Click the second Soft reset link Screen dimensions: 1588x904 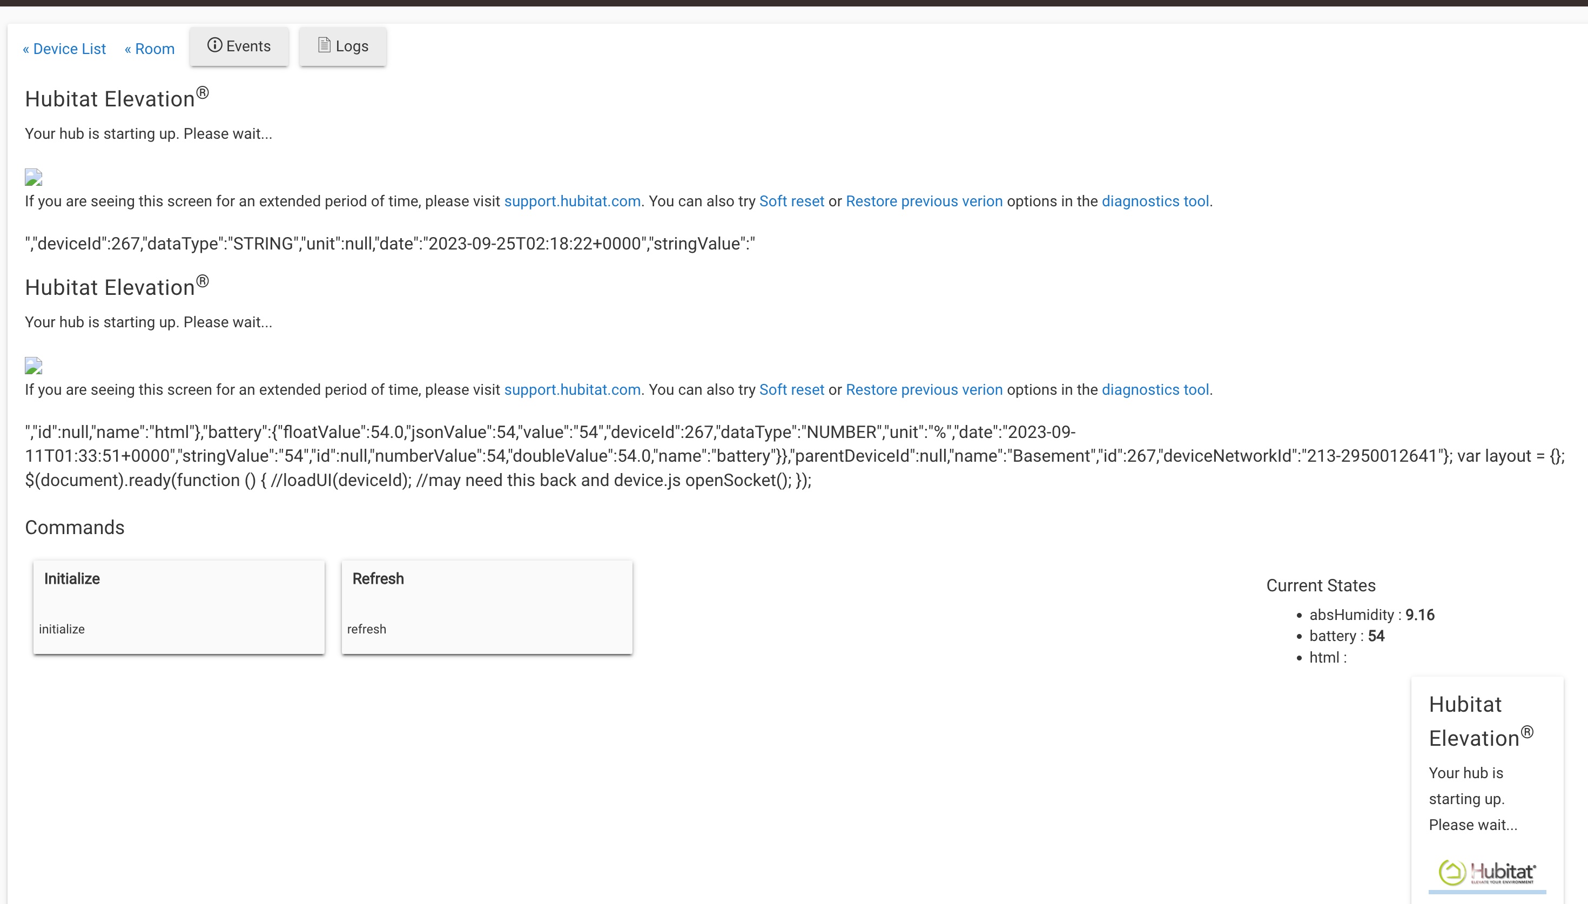coord(791,389)
